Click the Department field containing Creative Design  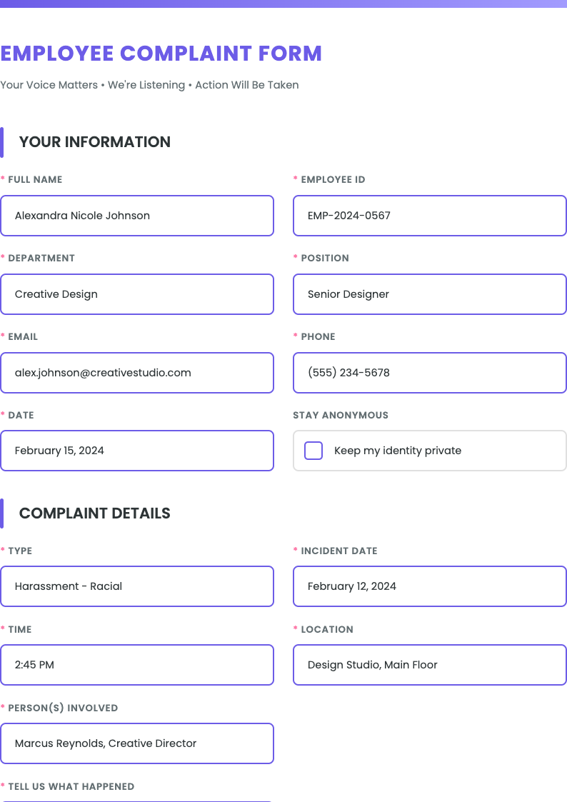click(137, 294)
